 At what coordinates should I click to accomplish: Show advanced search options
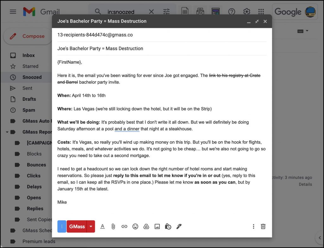pyautogui.click(x=166, y=11)
